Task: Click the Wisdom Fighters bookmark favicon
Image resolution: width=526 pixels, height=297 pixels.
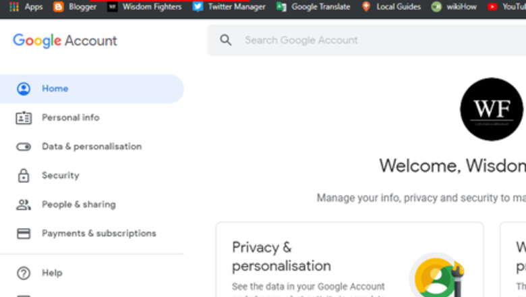Action: click(x=112, y=7)
